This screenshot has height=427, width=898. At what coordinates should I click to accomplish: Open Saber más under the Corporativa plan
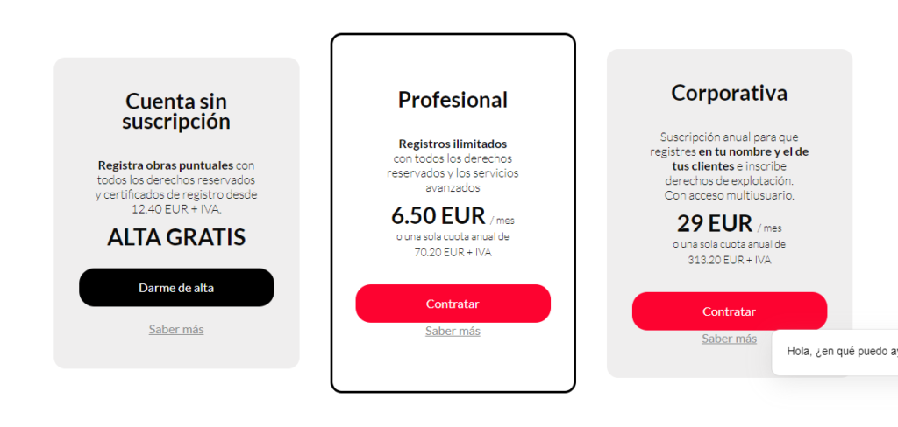[x=730, y=339]
